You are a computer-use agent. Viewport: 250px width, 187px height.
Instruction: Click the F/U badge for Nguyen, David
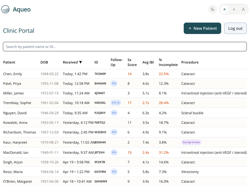[x=114, y=113]
